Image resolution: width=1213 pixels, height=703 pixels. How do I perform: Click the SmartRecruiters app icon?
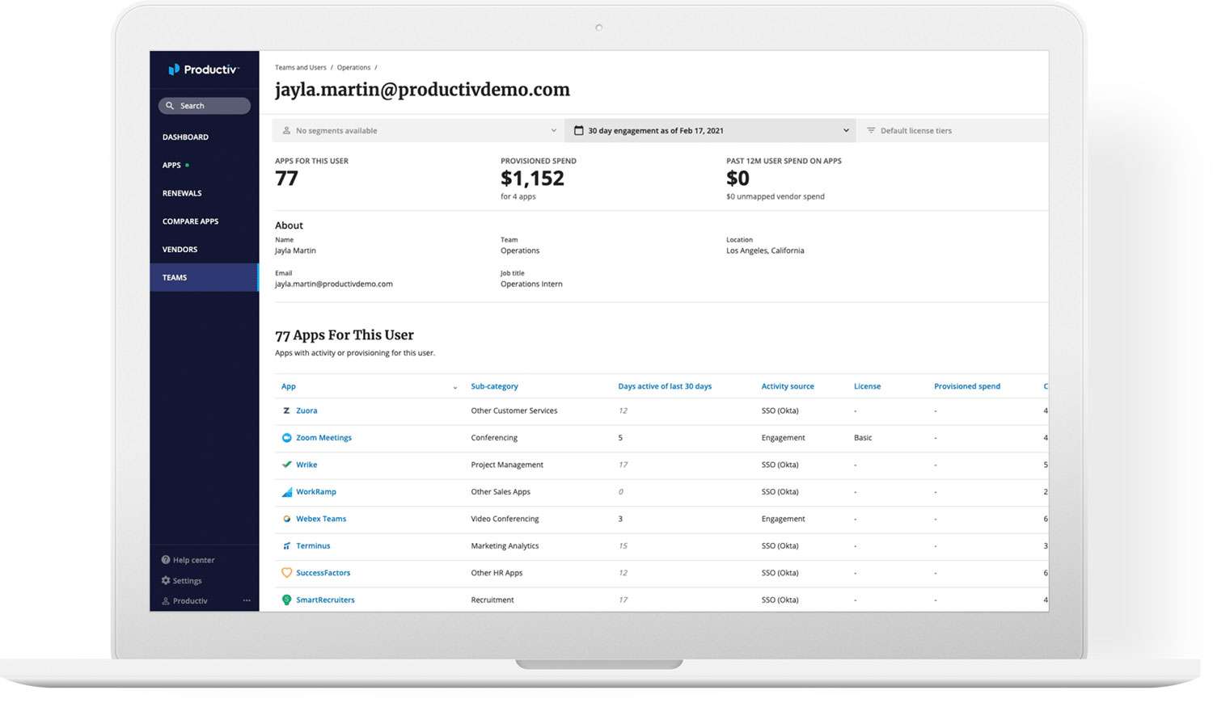click(x=286, y=600)
